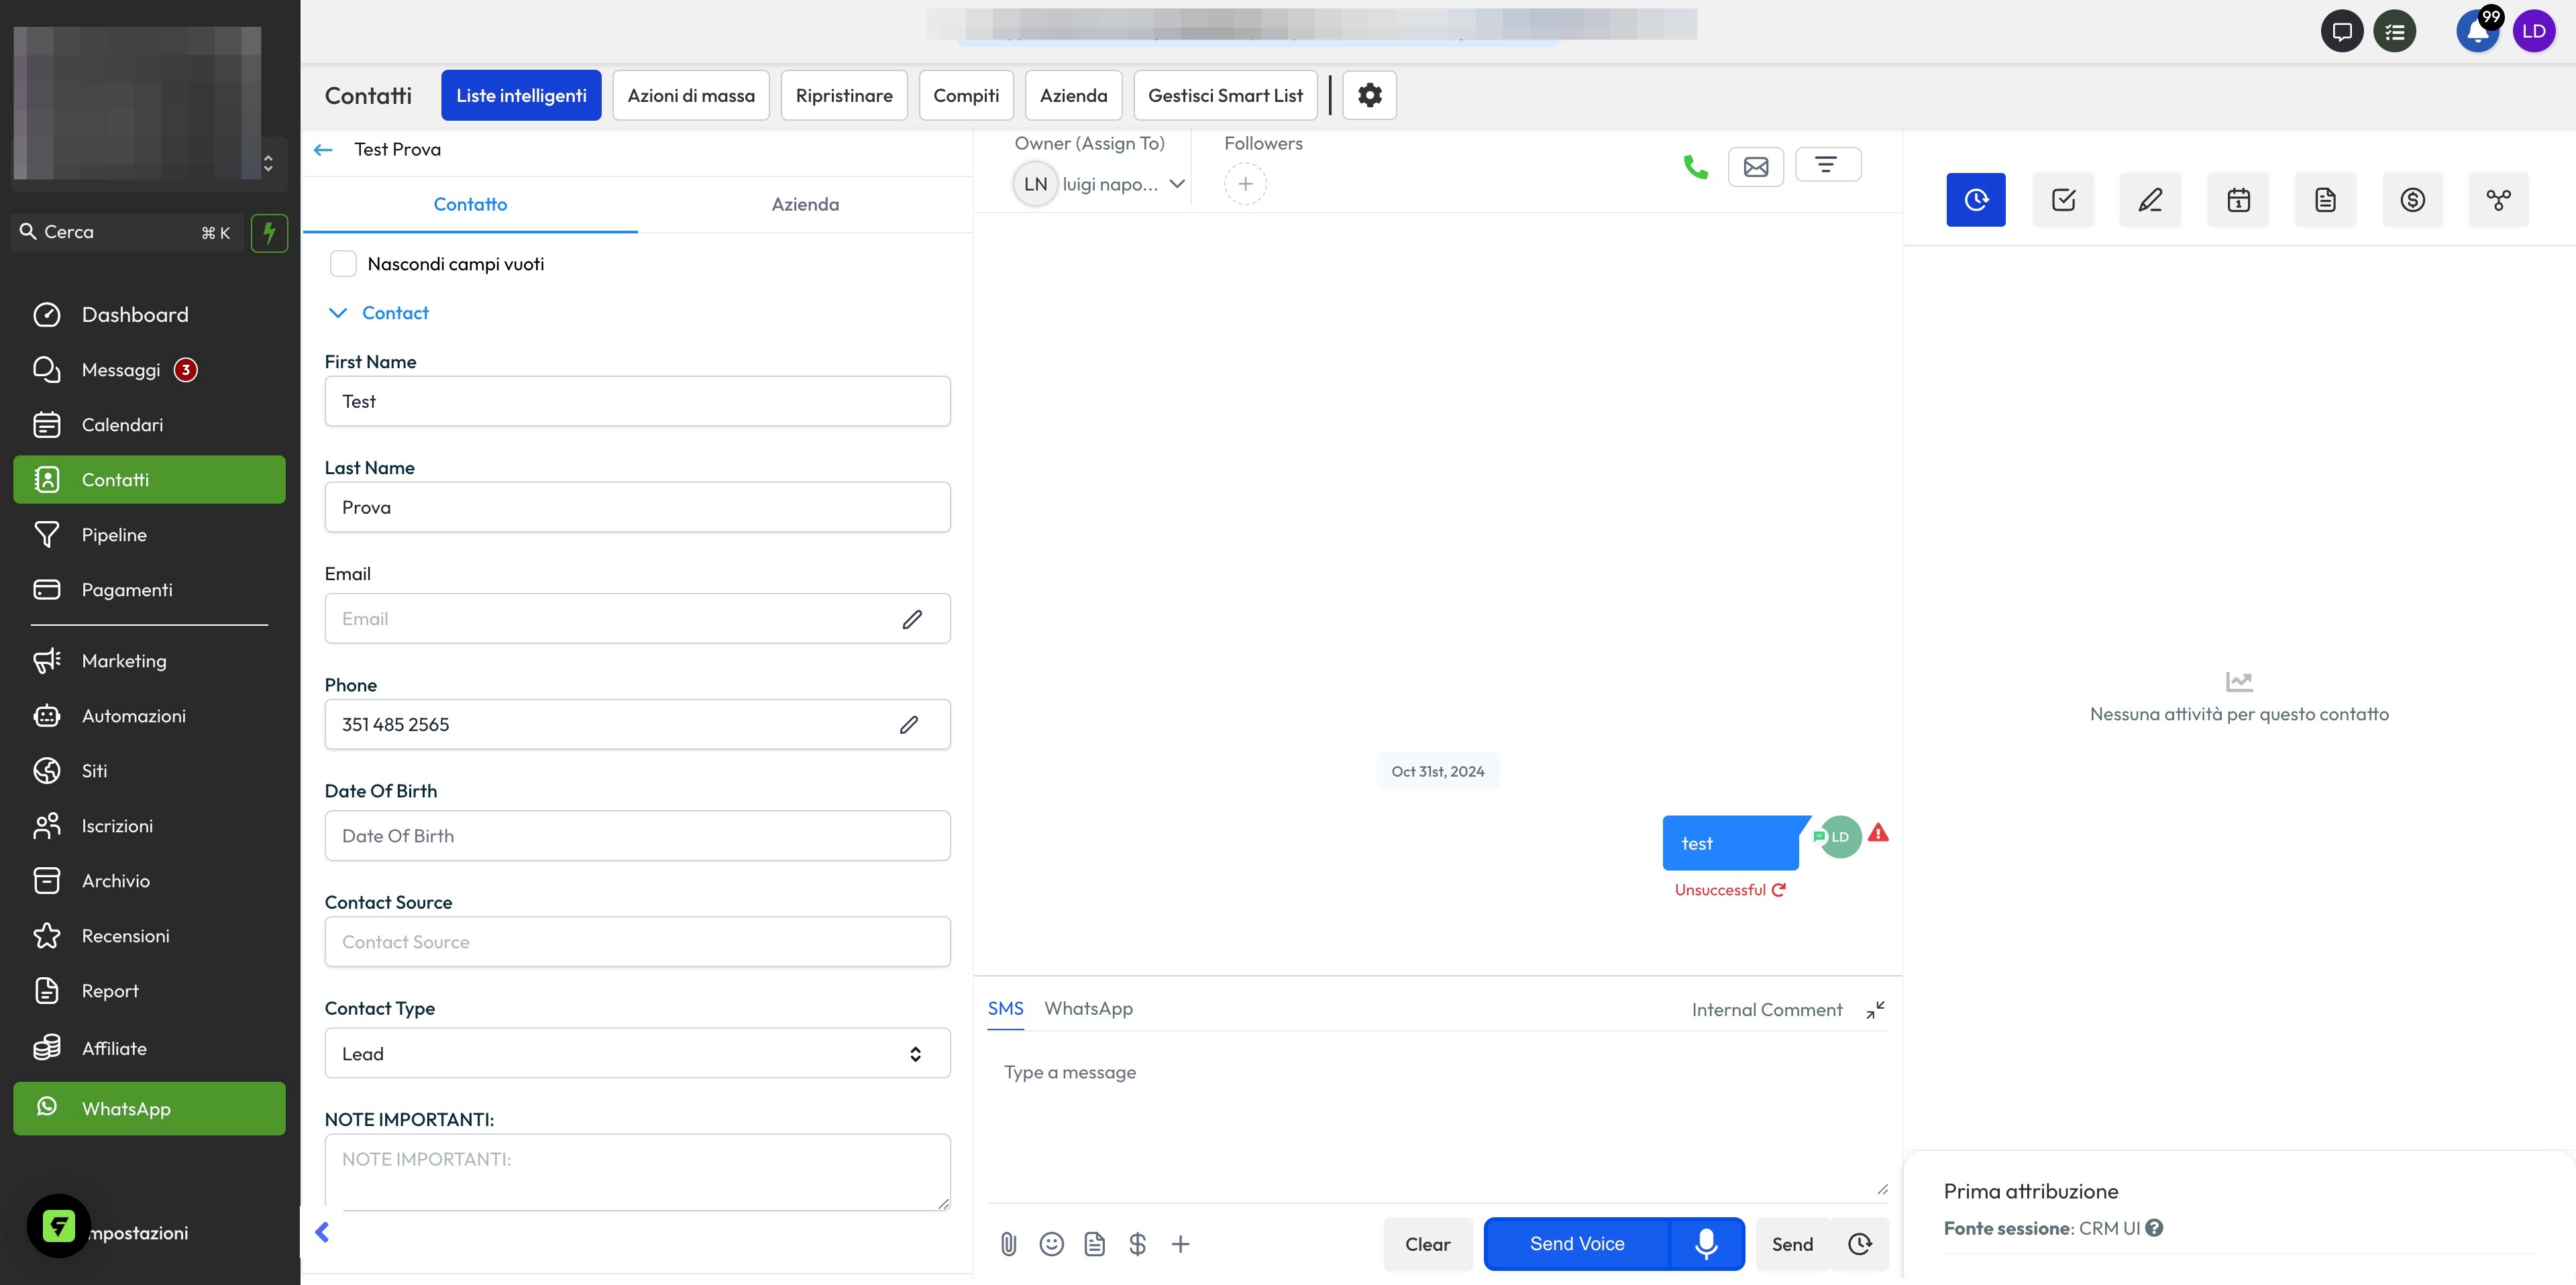Switch to the Azienda tab
2576x1285 pixels.
[804, 204]
